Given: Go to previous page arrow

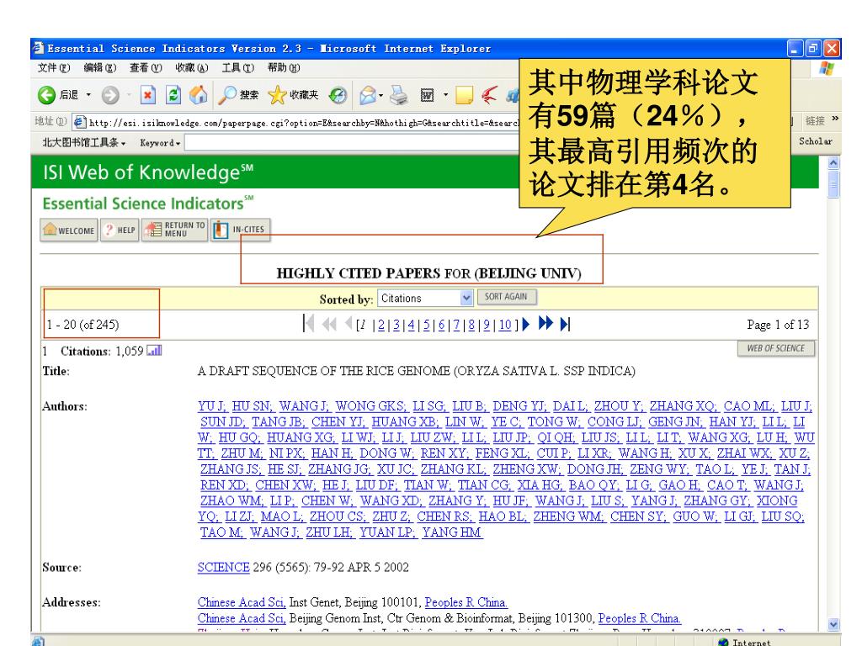Looking at the screenshot, I should 348,324.
